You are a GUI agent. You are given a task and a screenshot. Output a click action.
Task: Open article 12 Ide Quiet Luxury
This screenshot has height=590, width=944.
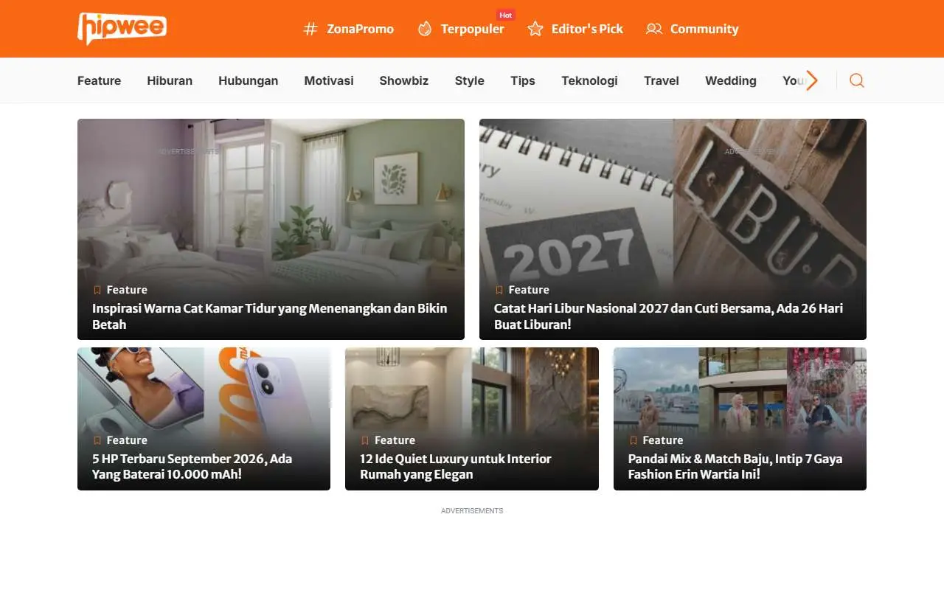tap(456, 466)
